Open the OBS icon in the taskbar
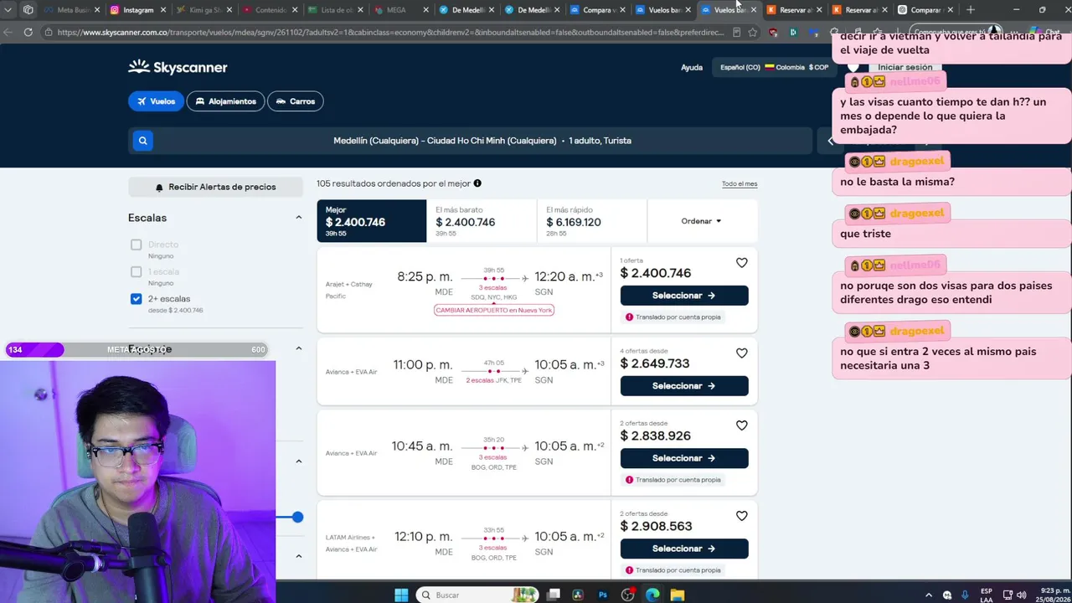The image size is (1072, 603). pos(627,595)
